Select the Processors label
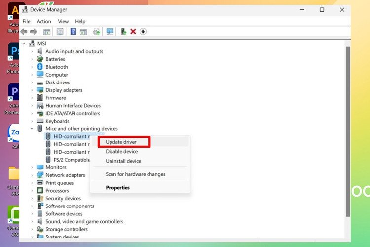Screen dimensions: 370x247 point(57,191)
